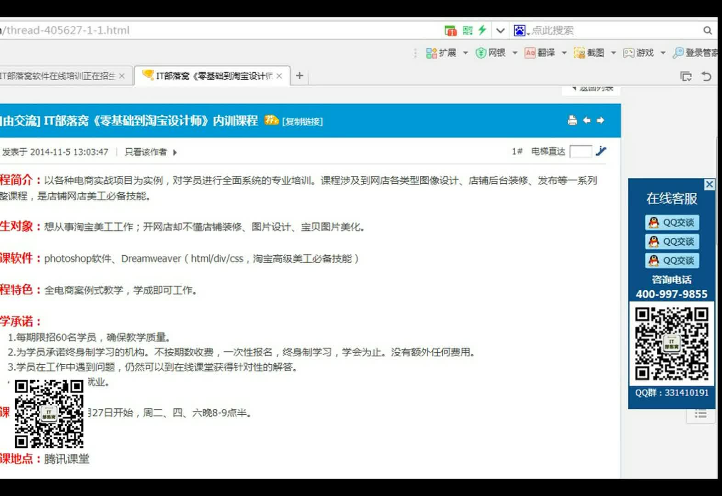This screenshot has height=496, width=722.
Task: Expand the dropdown arrow next to 网银
Action: click(x=514, y=53)
